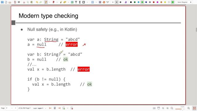
Task: Delete the current page
Action: point(72,108)
